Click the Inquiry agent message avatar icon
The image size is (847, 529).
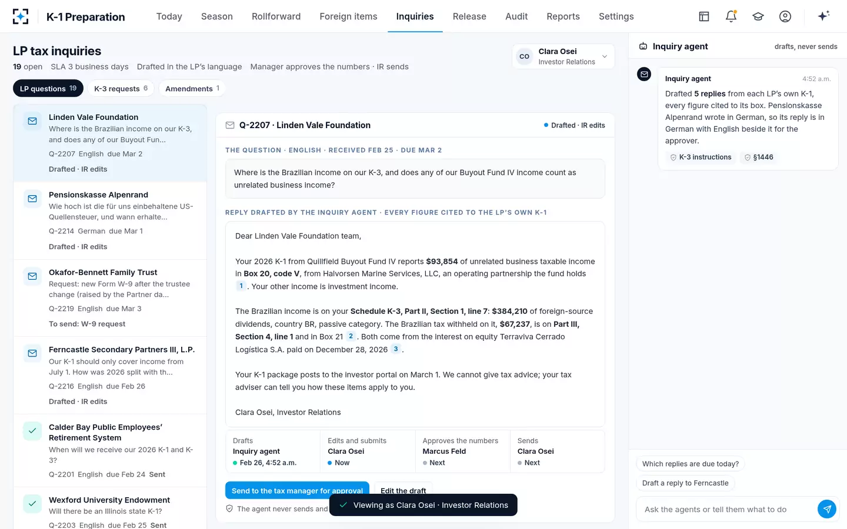tap(644, 74)
